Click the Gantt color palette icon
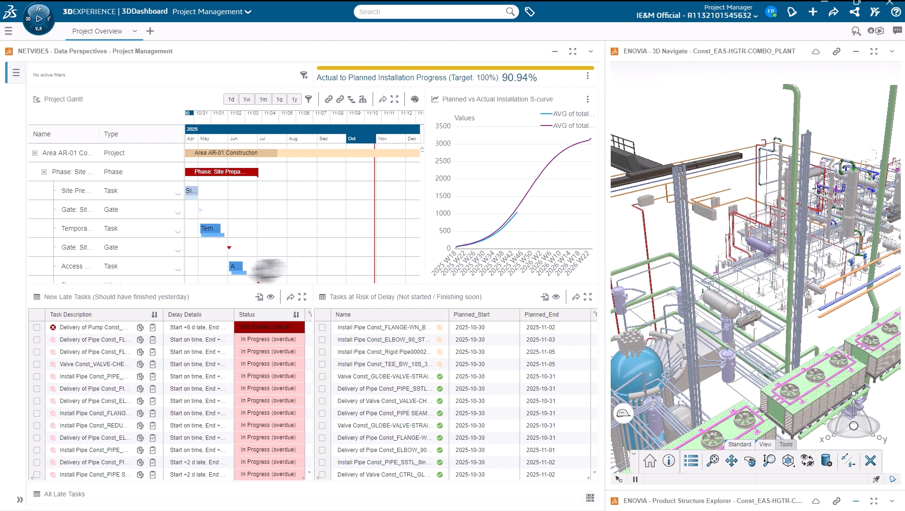 (x=414, y=99)
